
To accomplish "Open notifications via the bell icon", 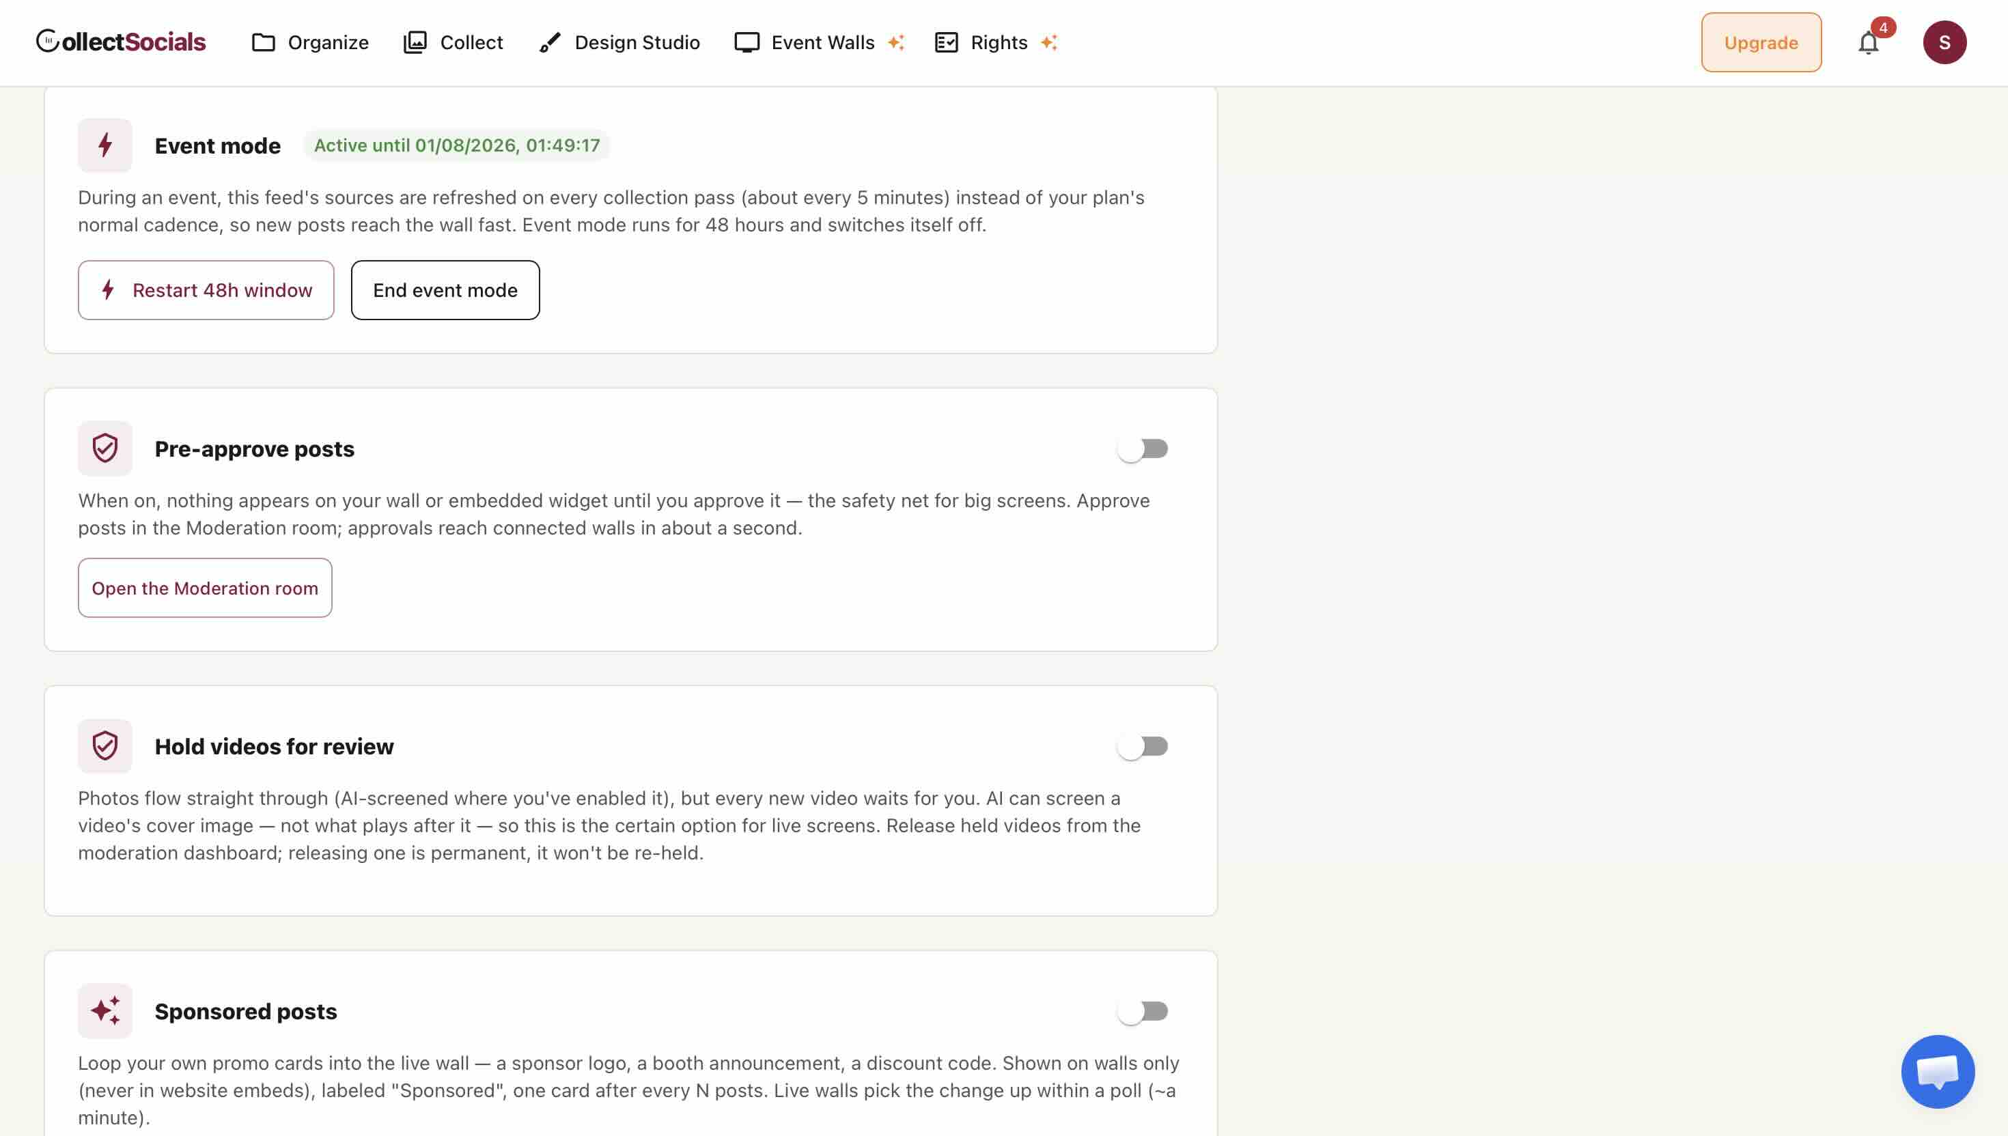I will click(x=1868, y=44).
